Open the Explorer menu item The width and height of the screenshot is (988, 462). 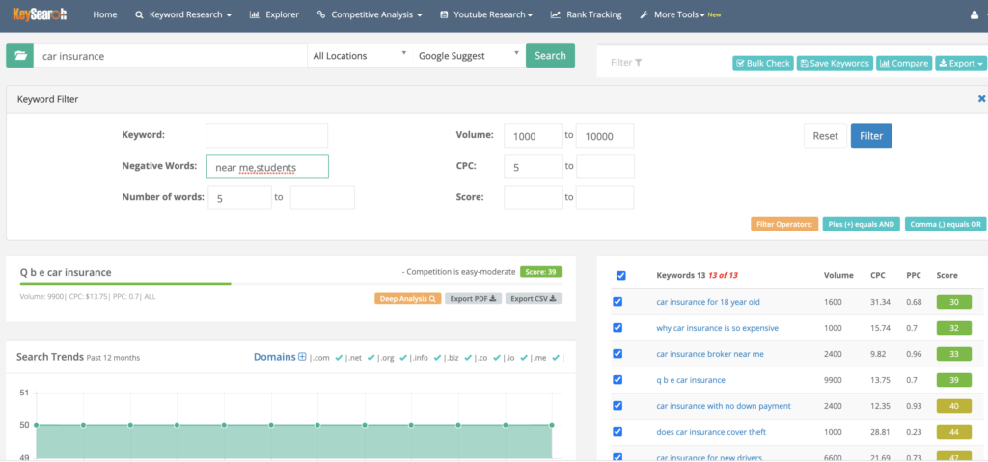click(274, 14)
